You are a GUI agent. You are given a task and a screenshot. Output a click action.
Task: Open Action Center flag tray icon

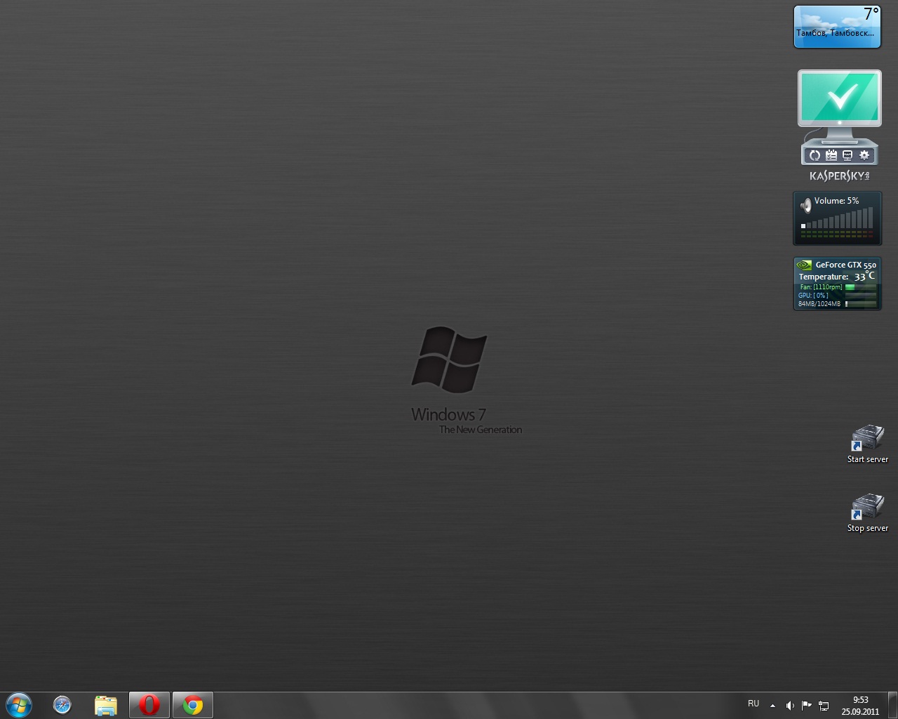click(x=807, y=705)
